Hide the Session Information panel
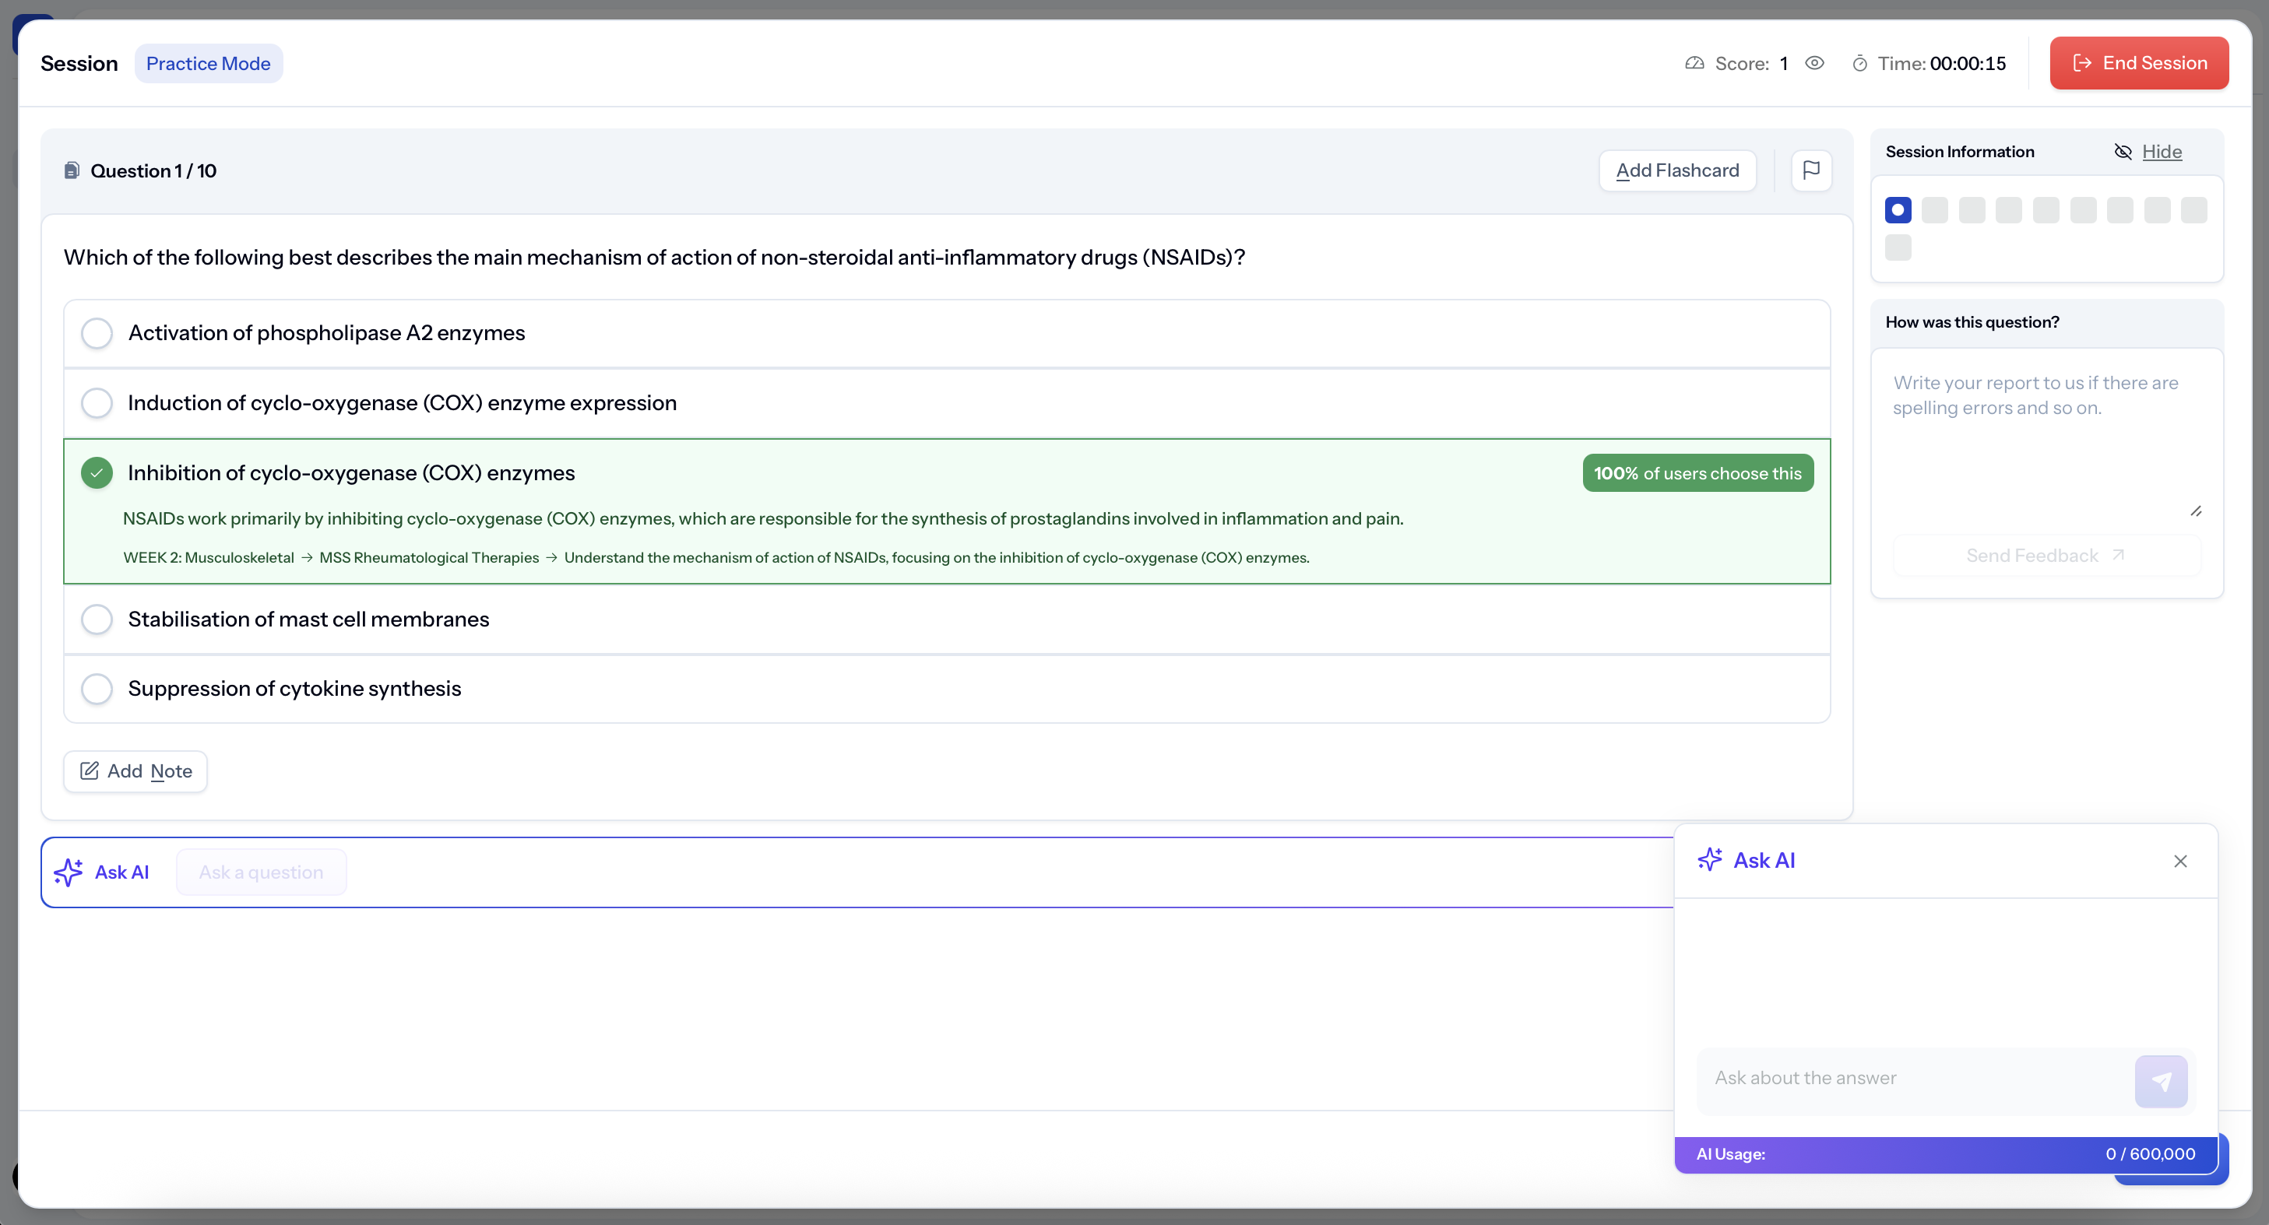The height and width of the screenshot is (1225, 2269). click(2161, 152)
